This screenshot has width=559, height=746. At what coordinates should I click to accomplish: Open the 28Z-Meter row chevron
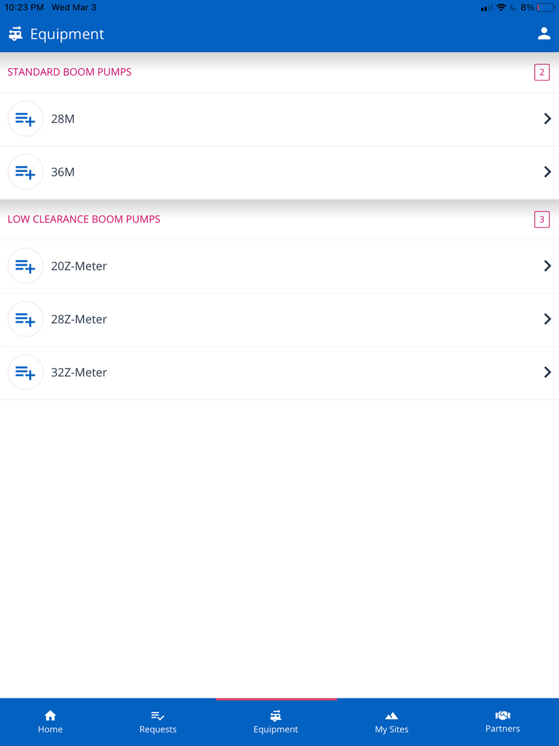point(547,319)
